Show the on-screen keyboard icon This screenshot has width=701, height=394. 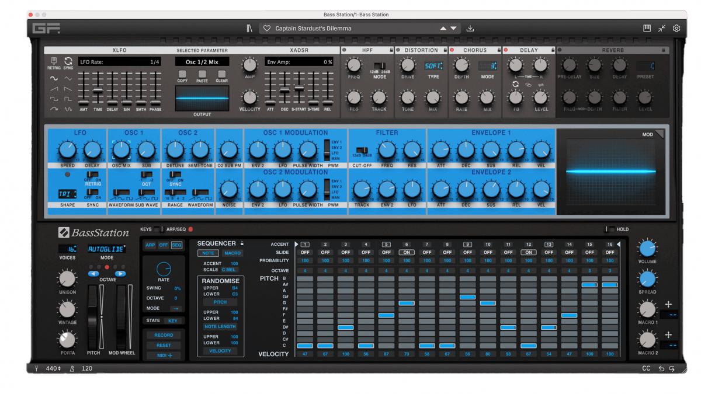click(647, 28)
